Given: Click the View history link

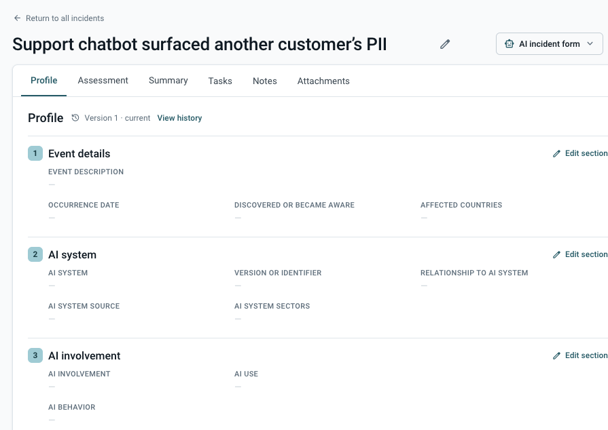Looking at the screenshot, I should pos(179,118).
